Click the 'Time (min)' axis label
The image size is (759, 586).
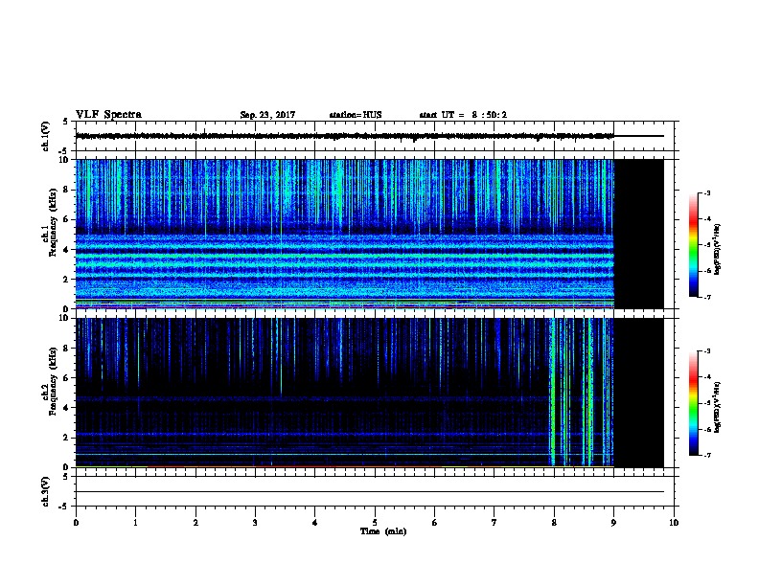pos(383,531)
